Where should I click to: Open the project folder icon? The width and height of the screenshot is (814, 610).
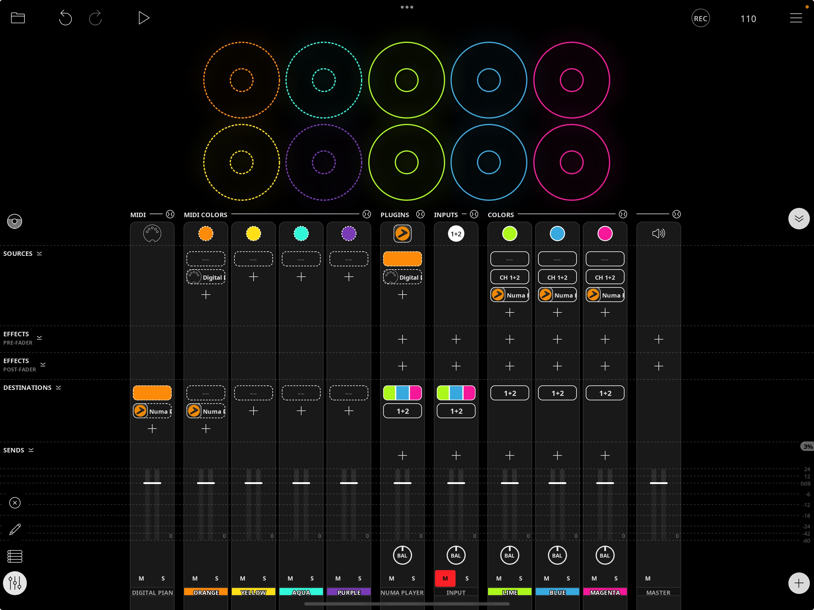[x=18, y=18]
